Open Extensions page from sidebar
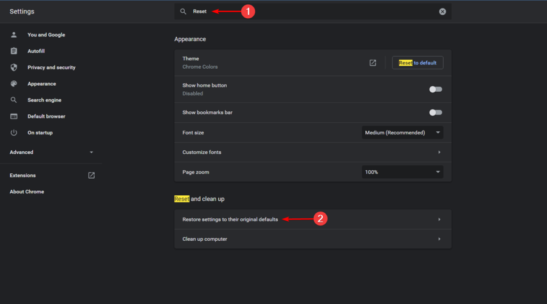The height and width of the screenshot is (304, 547). pyautogui.click(x=22, y=175)
